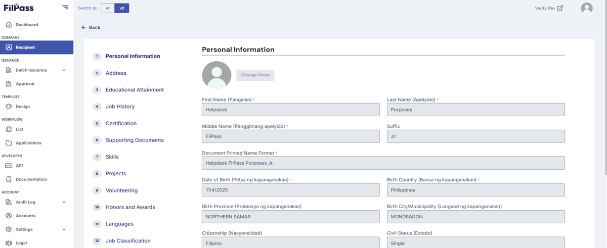607x248 pixels.
Task: Open the user profile avatar menu
Action: 587,8
